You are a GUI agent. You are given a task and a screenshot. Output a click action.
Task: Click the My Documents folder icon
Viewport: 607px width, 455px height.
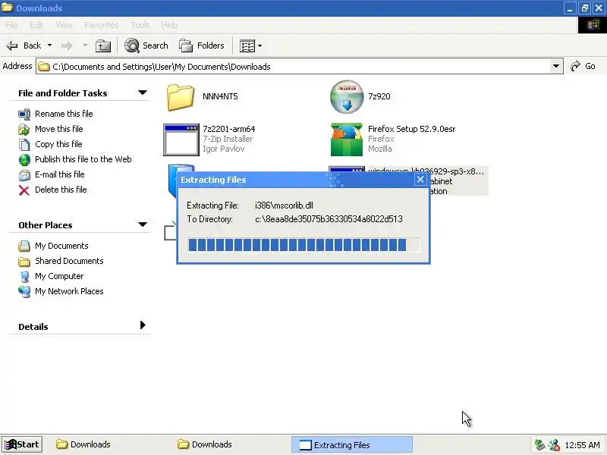pyautogui.click(x=24, y=246)
